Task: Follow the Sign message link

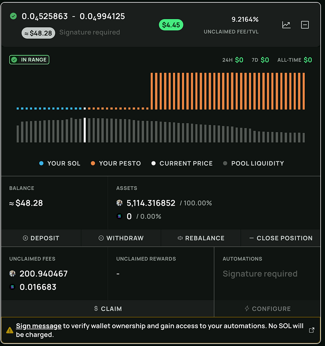Action: [39, 326]
